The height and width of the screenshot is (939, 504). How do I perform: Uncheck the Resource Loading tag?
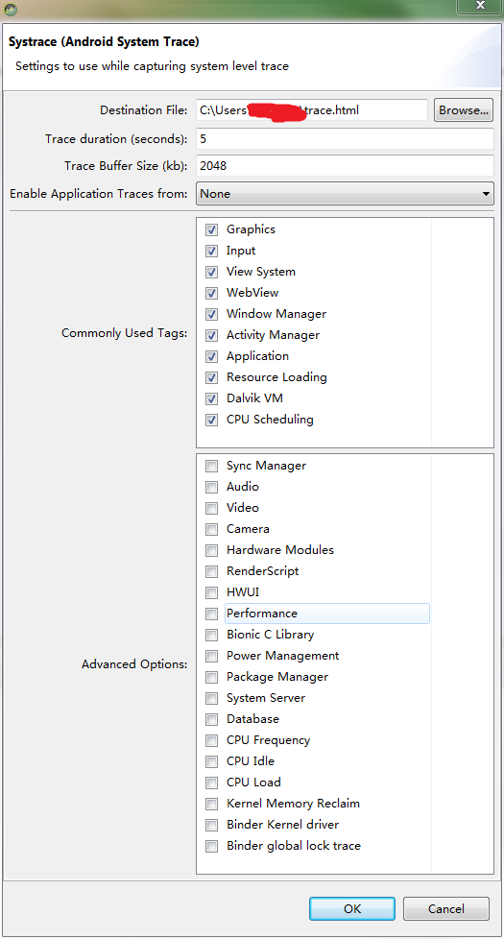click(x=211, y=377)
